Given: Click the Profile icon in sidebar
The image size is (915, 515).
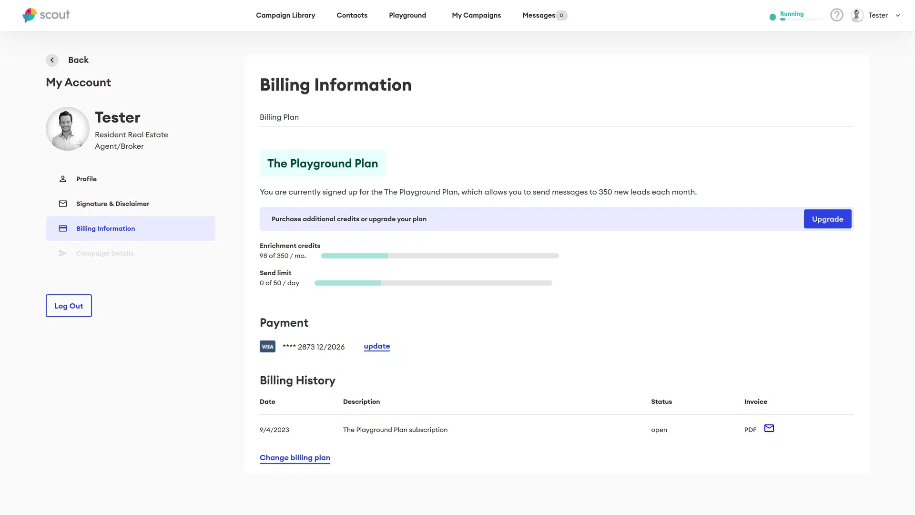Looking at the screenshot, I should click(63, 179).
